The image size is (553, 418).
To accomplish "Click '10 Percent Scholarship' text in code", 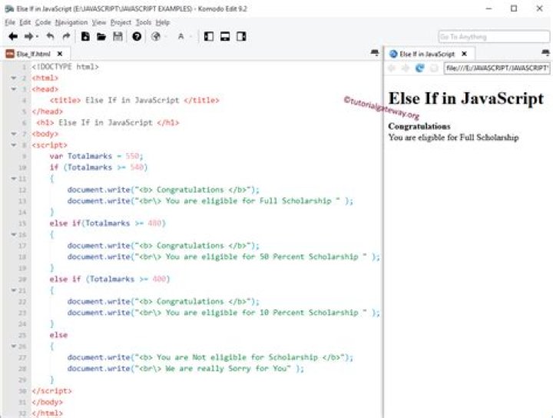I will [309, 313].
